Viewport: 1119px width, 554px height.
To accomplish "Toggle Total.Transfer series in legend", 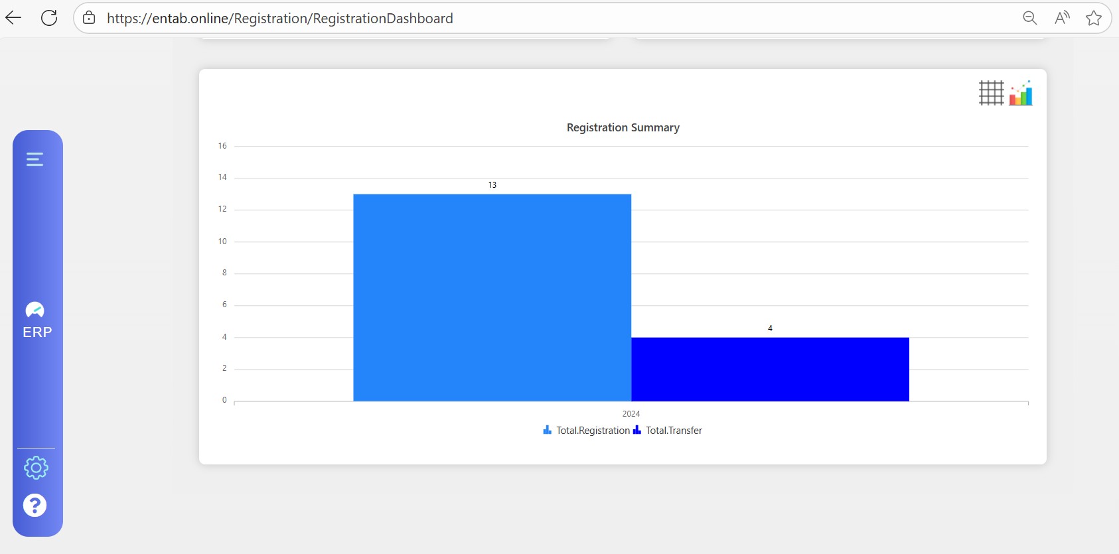I will tap(668, 431).
